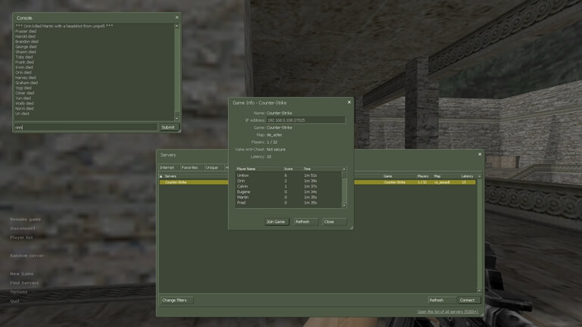Switch to the Unique tab

click(213, 167)
